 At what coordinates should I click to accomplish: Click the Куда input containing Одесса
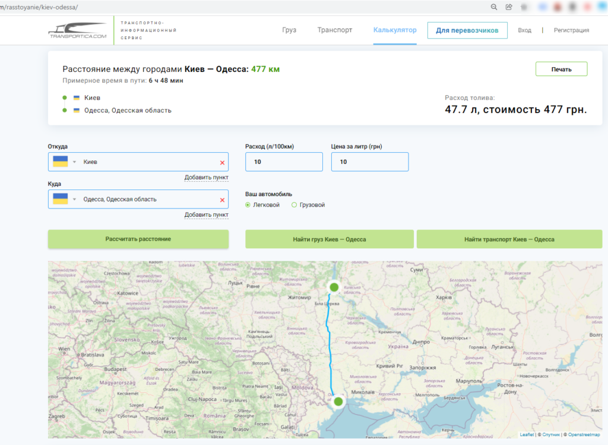(x=138, y=199)
